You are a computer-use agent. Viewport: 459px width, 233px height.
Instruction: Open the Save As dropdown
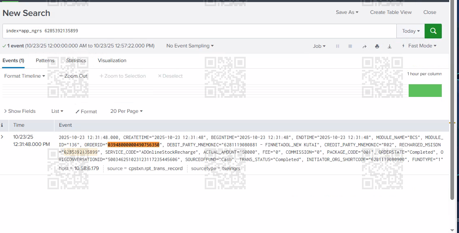click(x=347, y=12)
